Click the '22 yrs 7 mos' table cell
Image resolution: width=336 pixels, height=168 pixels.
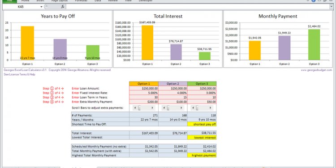[x=144, y=120]
